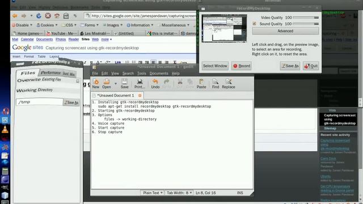363x204 pixels.
Task: Click the browser Stop icon
Action: coord(48,16)
